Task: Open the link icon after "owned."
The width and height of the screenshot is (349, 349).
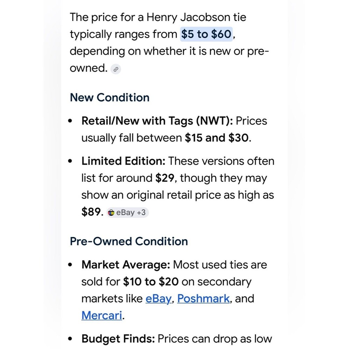Action: coord(116,69)
